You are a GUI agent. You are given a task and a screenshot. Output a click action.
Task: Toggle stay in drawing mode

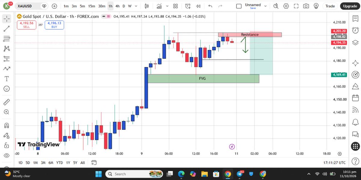pyautogui.click(x=7, y=135)
